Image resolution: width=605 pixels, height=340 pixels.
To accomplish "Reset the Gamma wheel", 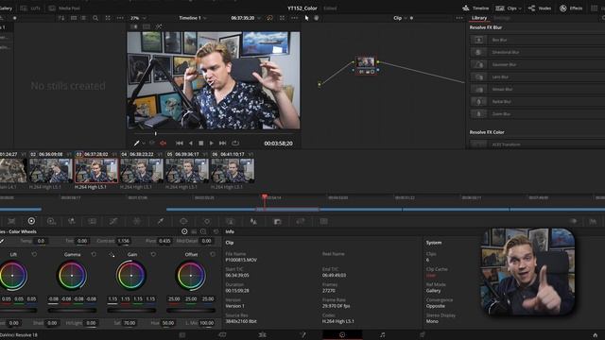I will coord(94,254).
